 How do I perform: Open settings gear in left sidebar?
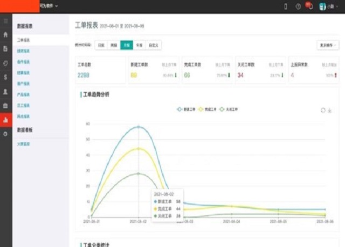click(x=5, y=134)
